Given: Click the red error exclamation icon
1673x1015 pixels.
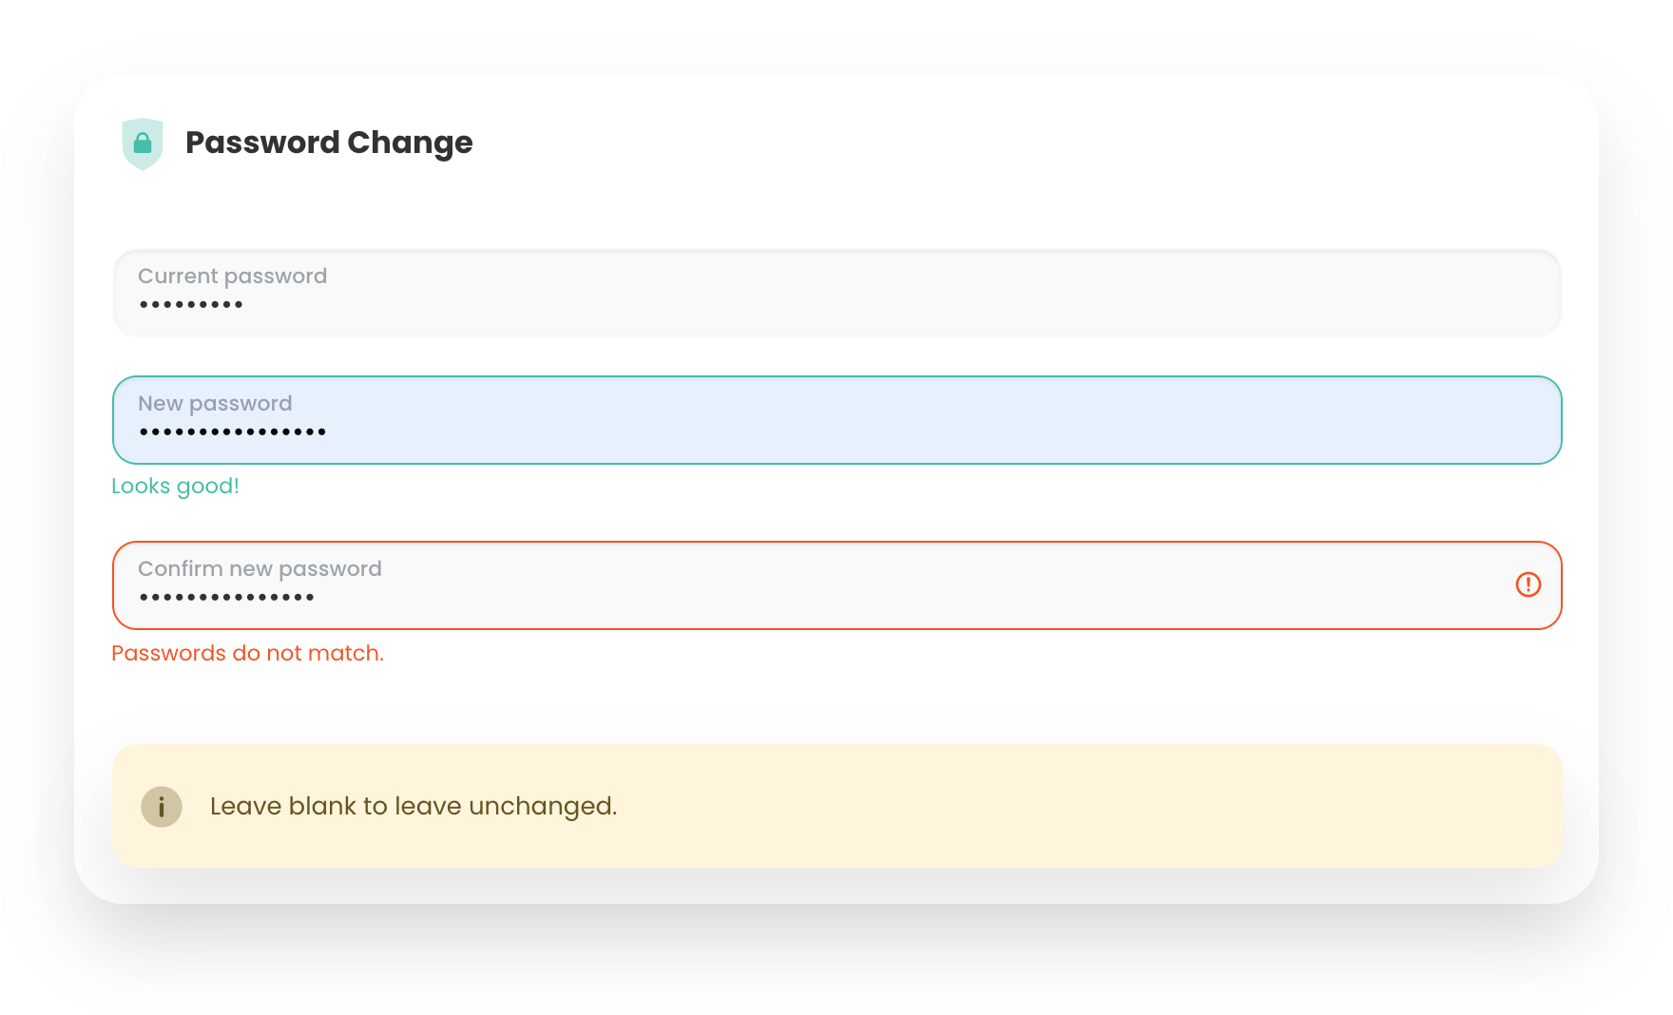Looking at the screenshot, I should (1528, 584).
